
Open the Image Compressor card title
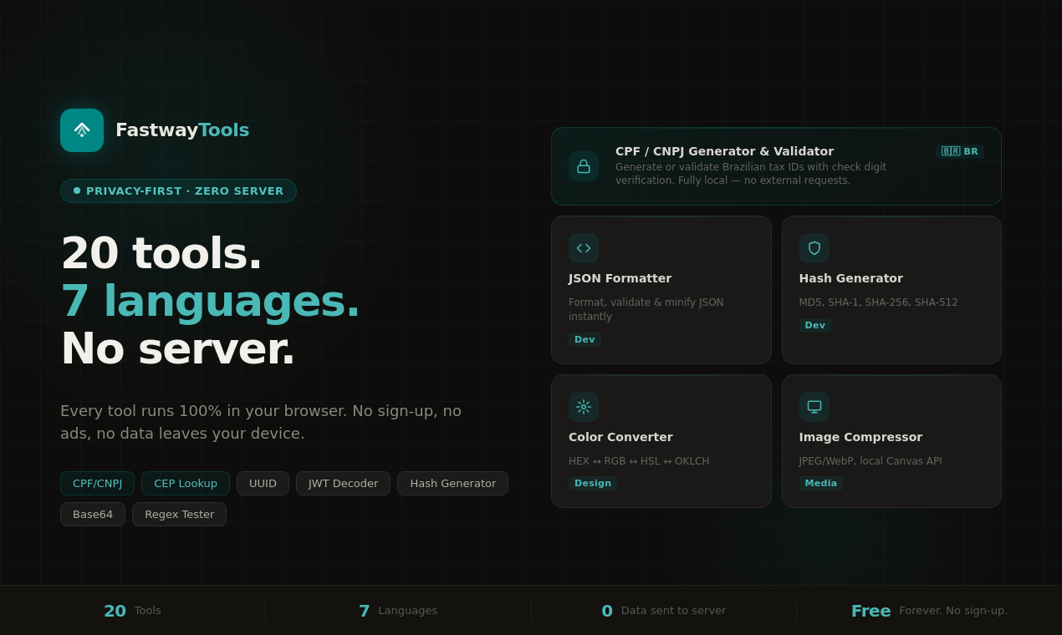pos(860,437)
